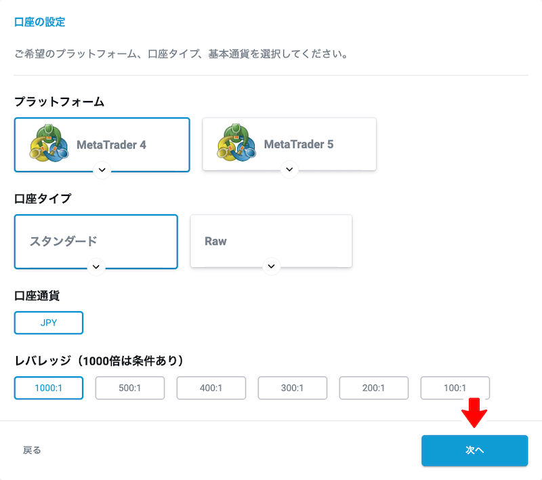Click the 口座の設定 heading
The height and width of the screenshot is (480, 542).
(x=40, y=22)
